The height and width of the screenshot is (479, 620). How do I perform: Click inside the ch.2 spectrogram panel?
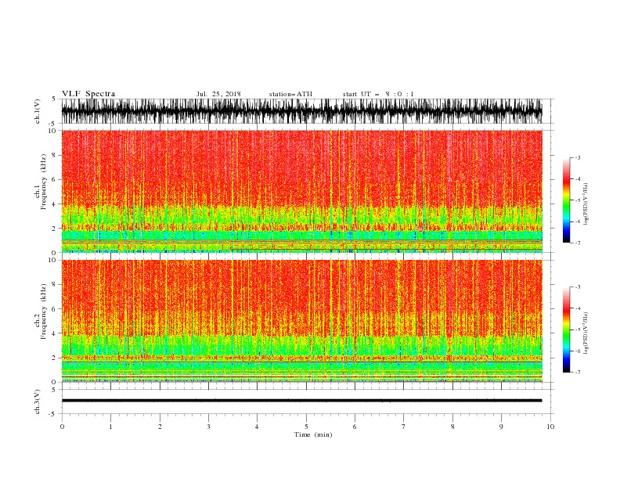click(301, 321)
